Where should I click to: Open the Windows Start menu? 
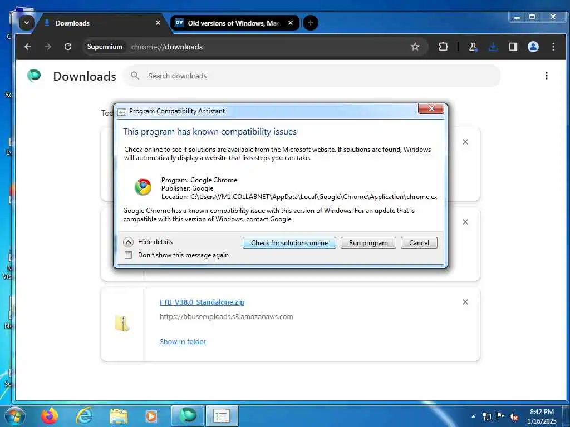(x=15, y=416)
